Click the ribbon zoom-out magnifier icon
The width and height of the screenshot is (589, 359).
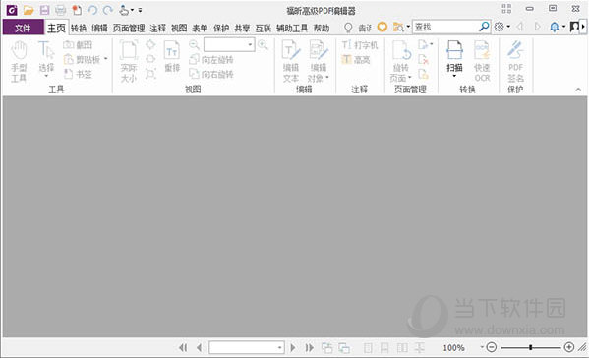click(x=194, y=45)
